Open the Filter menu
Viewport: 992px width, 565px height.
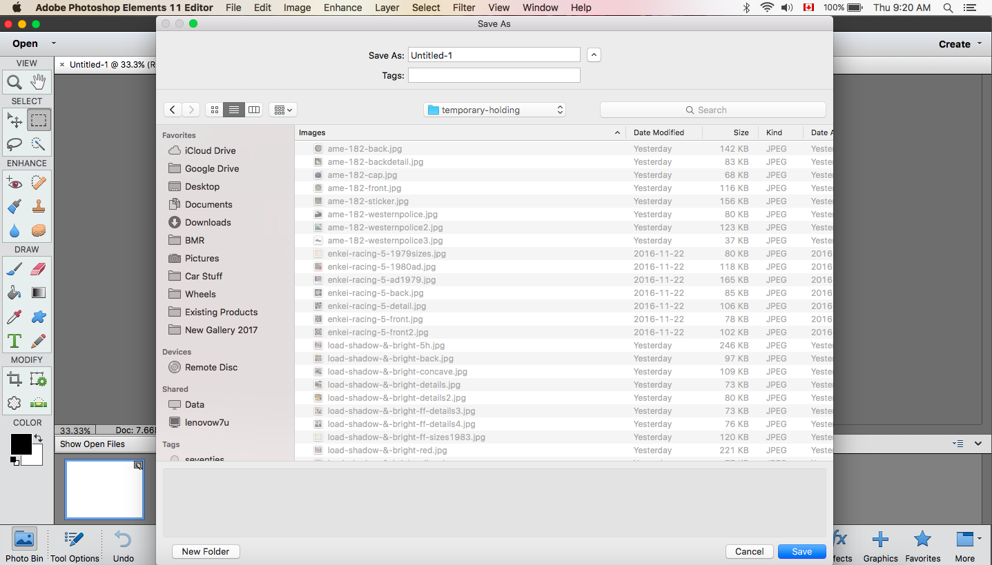pyautogui.click(x=464, y=8)
